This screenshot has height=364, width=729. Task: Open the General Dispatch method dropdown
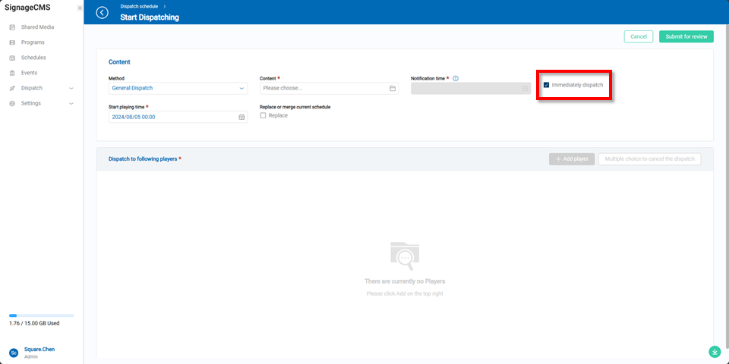click(178, 89)
